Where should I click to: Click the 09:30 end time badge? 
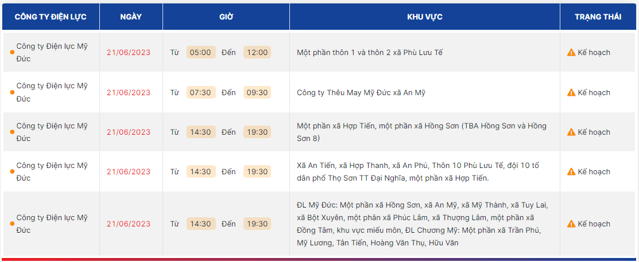257,92
